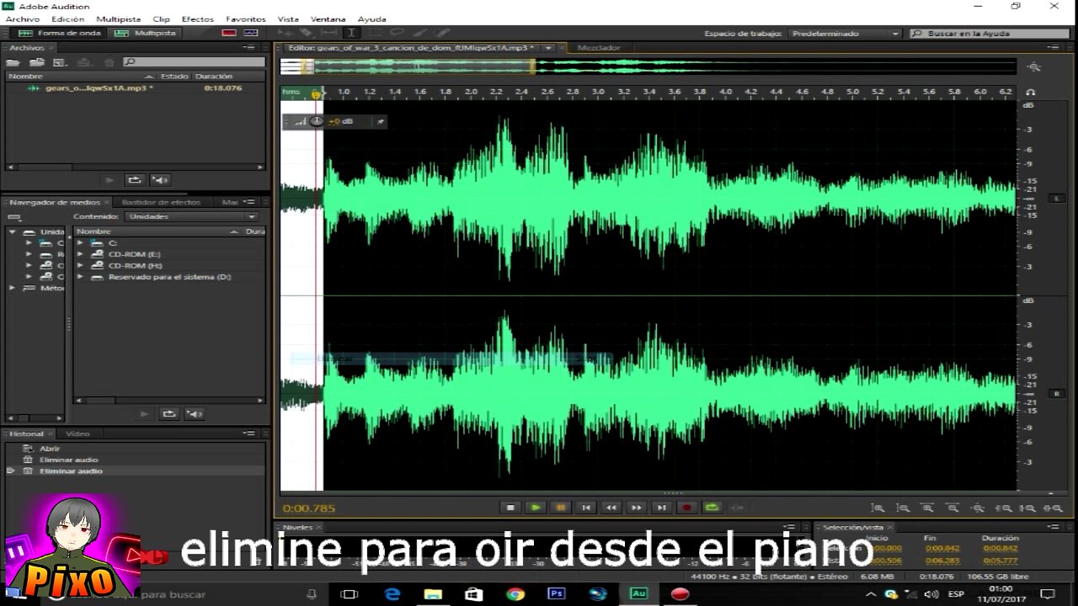Adjust the HUD amplitude knob
Screen dimensions: 1078x606
click(x=317, y=121)
